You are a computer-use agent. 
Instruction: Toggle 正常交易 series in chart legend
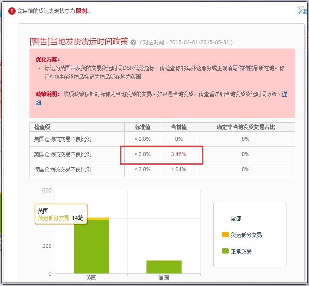pyautogui.click(x=241, y=251)
